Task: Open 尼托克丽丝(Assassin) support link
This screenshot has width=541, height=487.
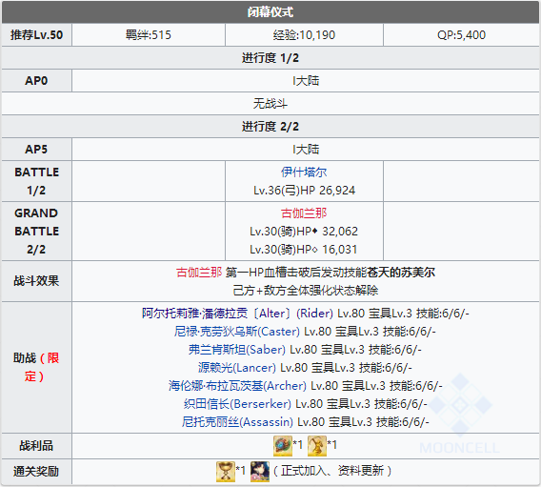Action: click(237, 422)
